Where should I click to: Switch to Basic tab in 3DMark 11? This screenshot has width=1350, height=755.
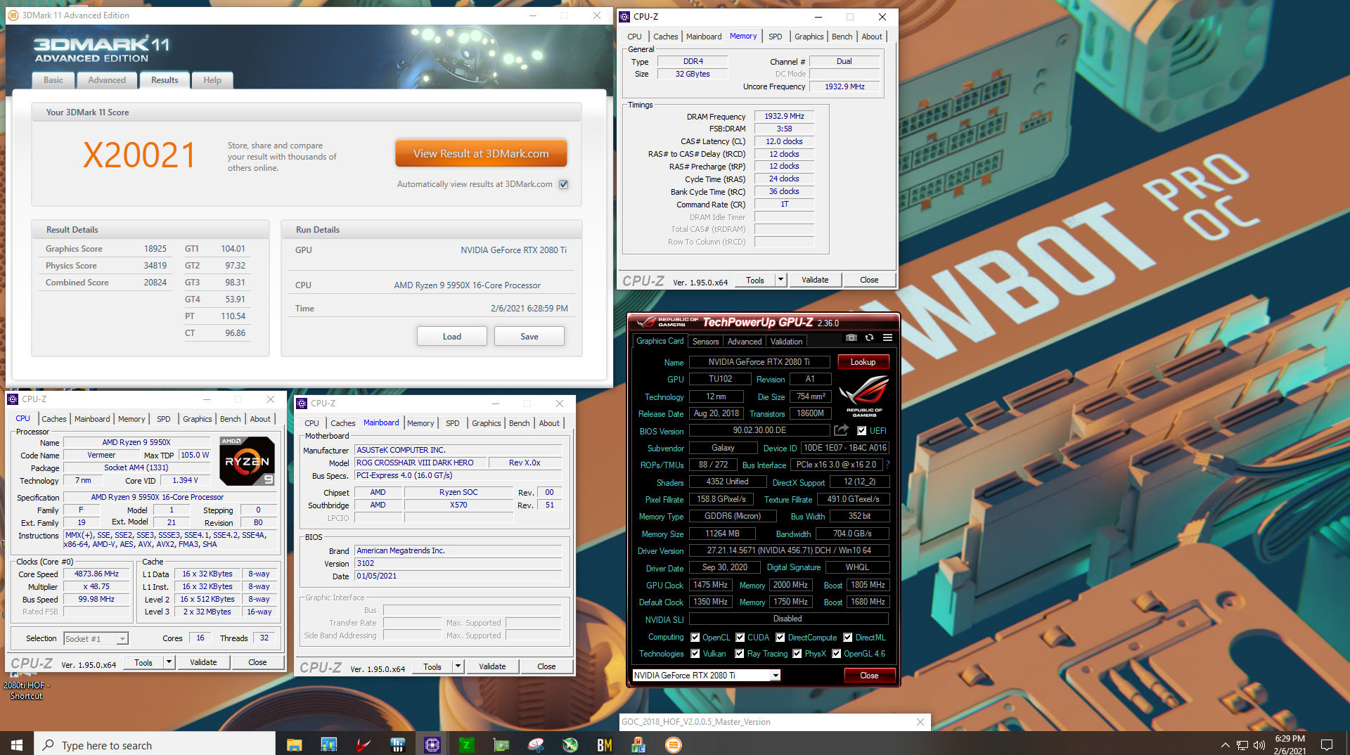tap(53, 80)
